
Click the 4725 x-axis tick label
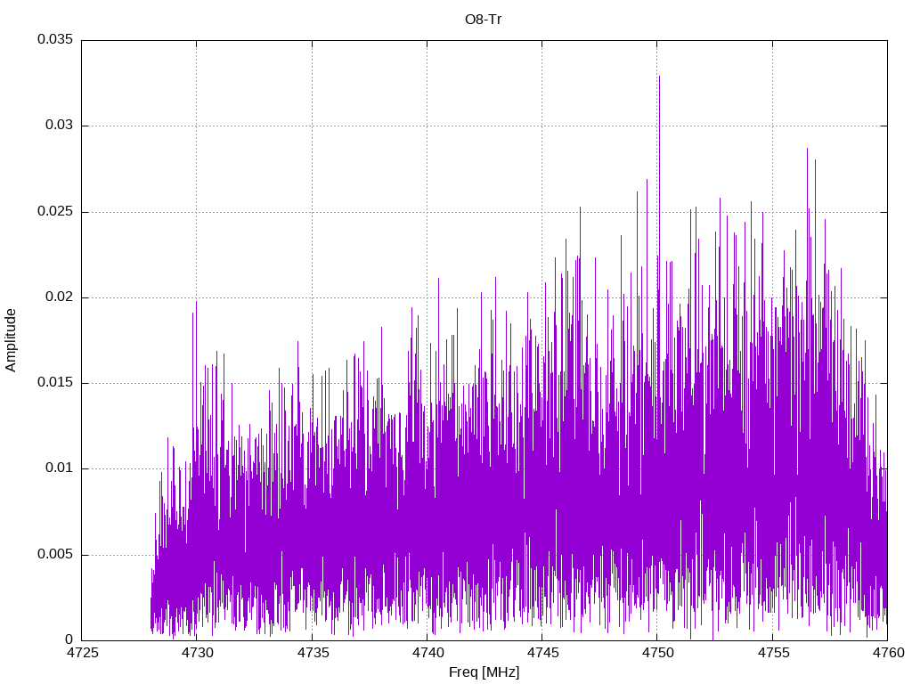[82, 653]
